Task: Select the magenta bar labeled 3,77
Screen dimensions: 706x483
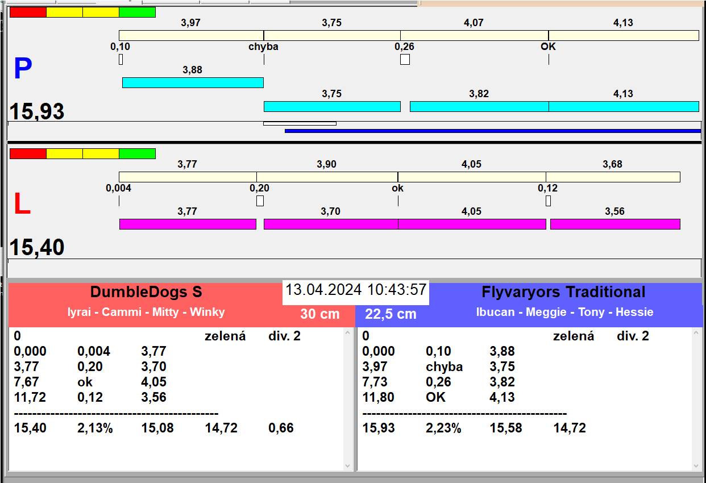Action: (x=188, y=224)
